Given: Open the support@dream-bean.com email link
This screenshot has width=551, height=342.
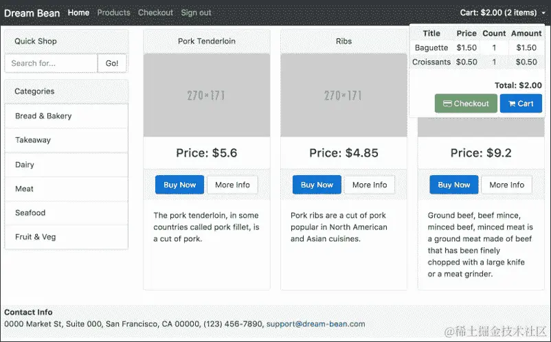Looking at the screenshot, I should pos(315,323).
